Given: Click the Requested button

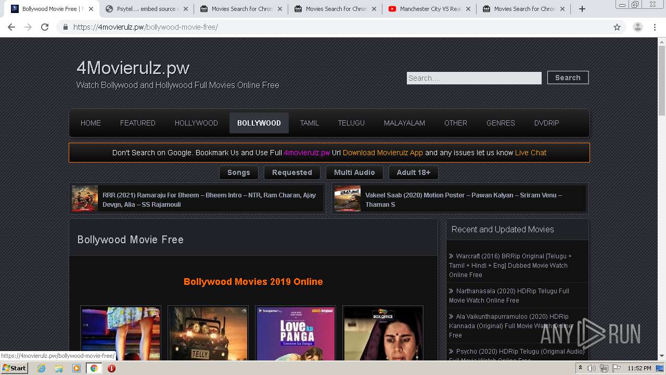Looking at the screenshot, I should tap(292, 172).
